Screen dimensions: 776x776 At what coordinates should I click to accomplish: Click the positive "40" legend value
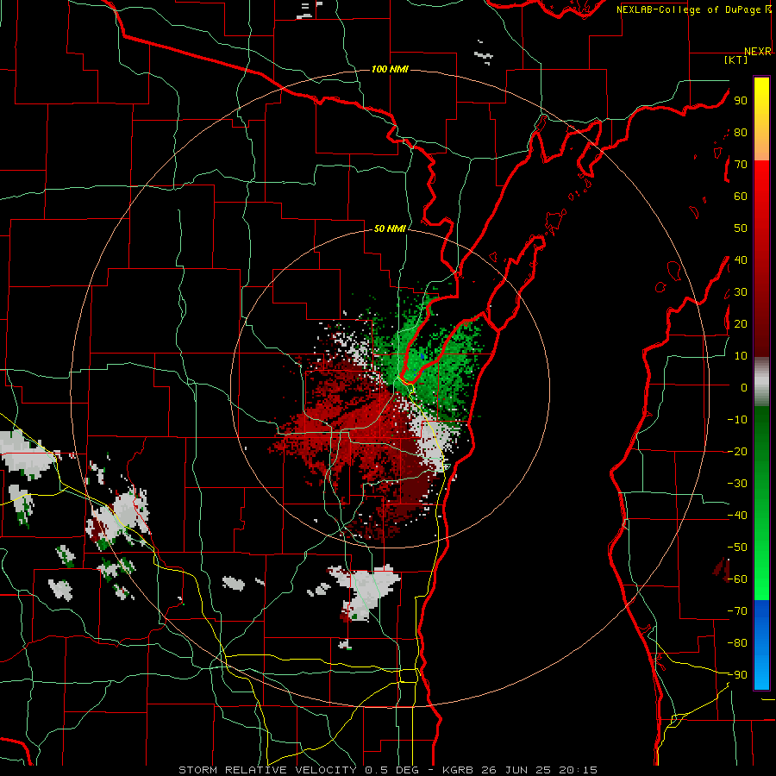(x=741, y=260)
